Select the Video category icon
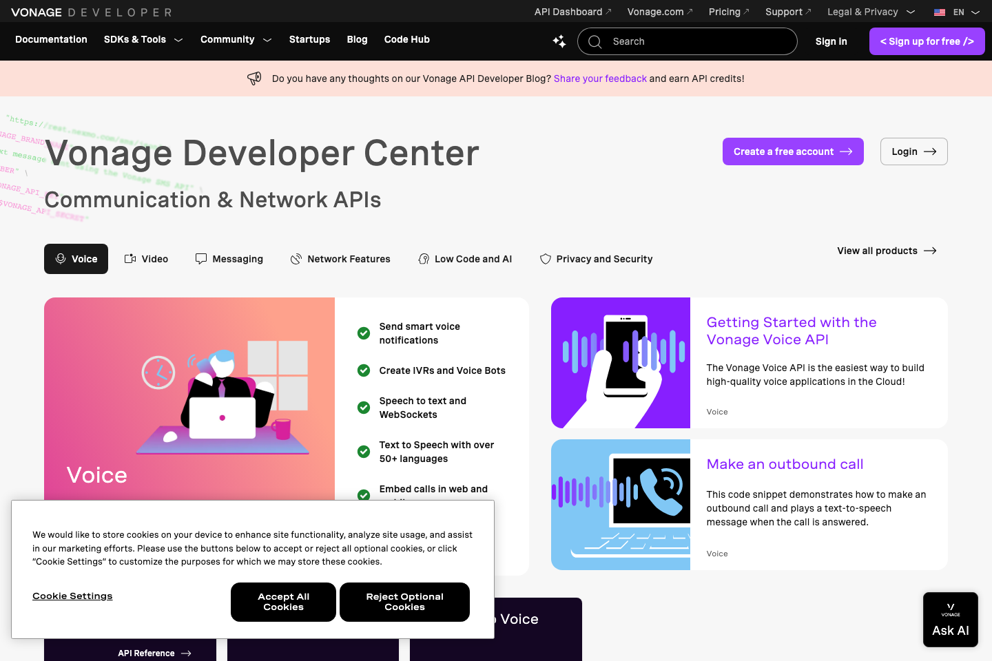The height and width of the screenshot is (661, 992). point(130,258)
